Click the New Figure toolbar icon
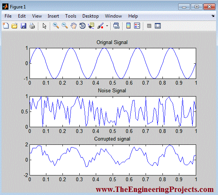218x195 pixels. [x=6, y=26]
